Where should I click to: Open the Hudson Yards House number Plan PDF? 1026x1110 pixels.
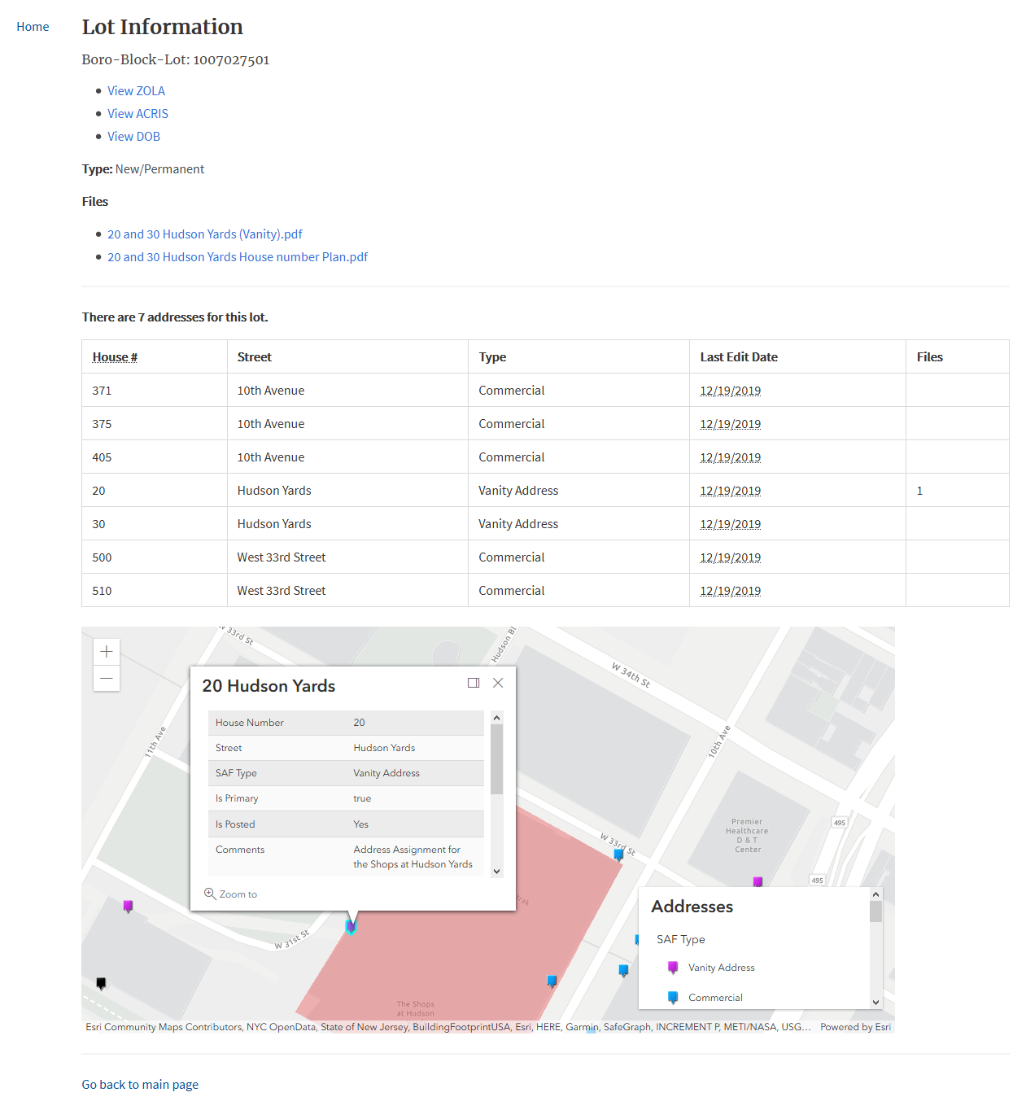click(x=237, y=256)
